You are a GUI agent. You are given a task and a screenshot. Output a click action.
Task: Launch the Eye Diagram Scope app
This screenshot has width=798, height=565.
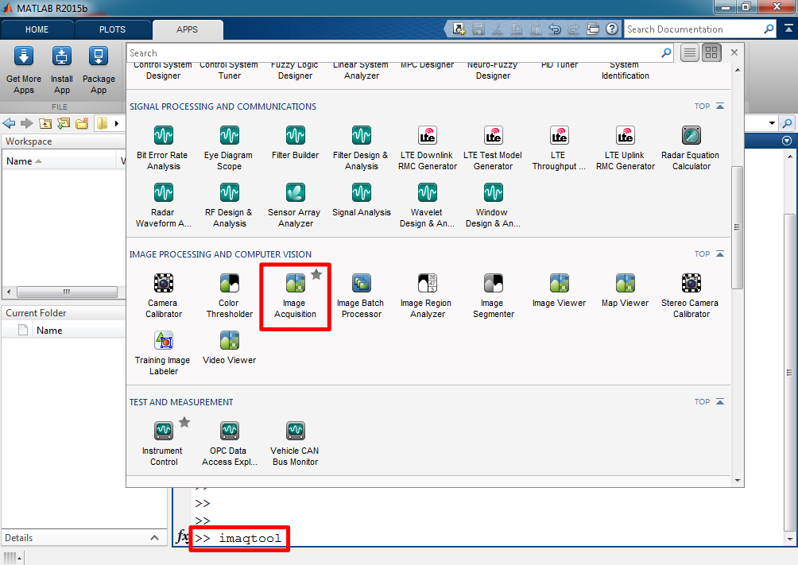229,148
